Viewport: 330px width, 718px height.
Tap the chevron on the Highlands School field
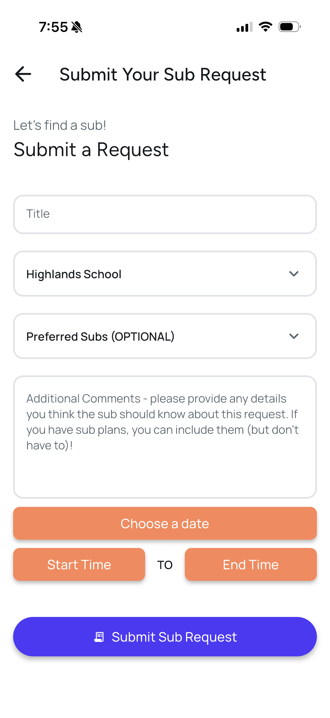pos(294,274)
